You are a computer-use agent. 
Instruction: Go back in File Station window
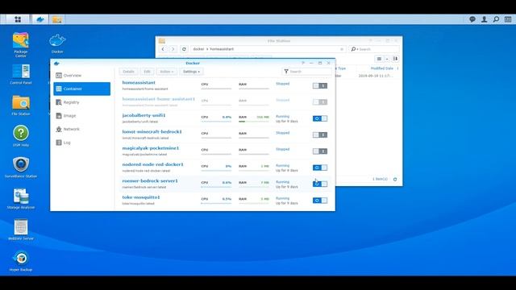163,49
